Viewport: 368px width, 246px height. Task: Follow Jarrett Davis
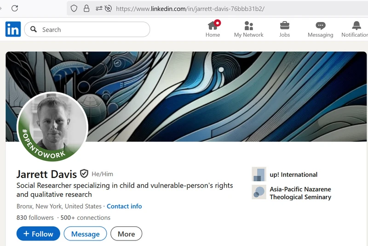click(x=38, y=234)
